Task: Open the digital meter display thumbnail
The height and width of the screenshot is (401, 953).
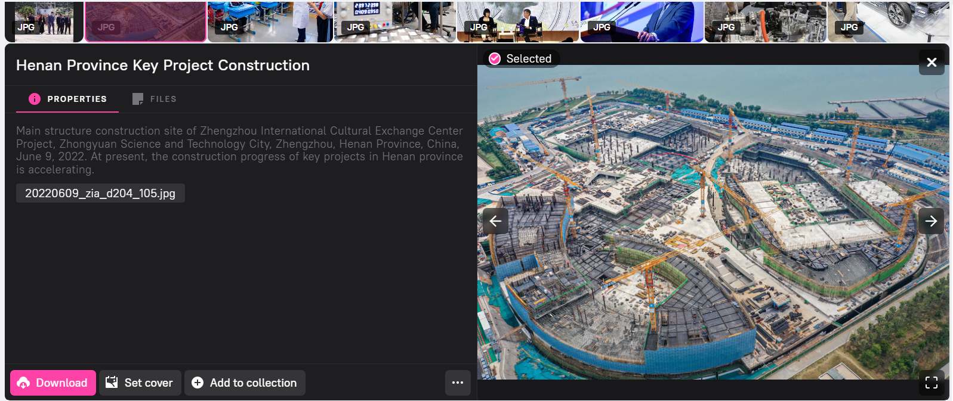Action: pyautogui.click(x=395, y=21)
